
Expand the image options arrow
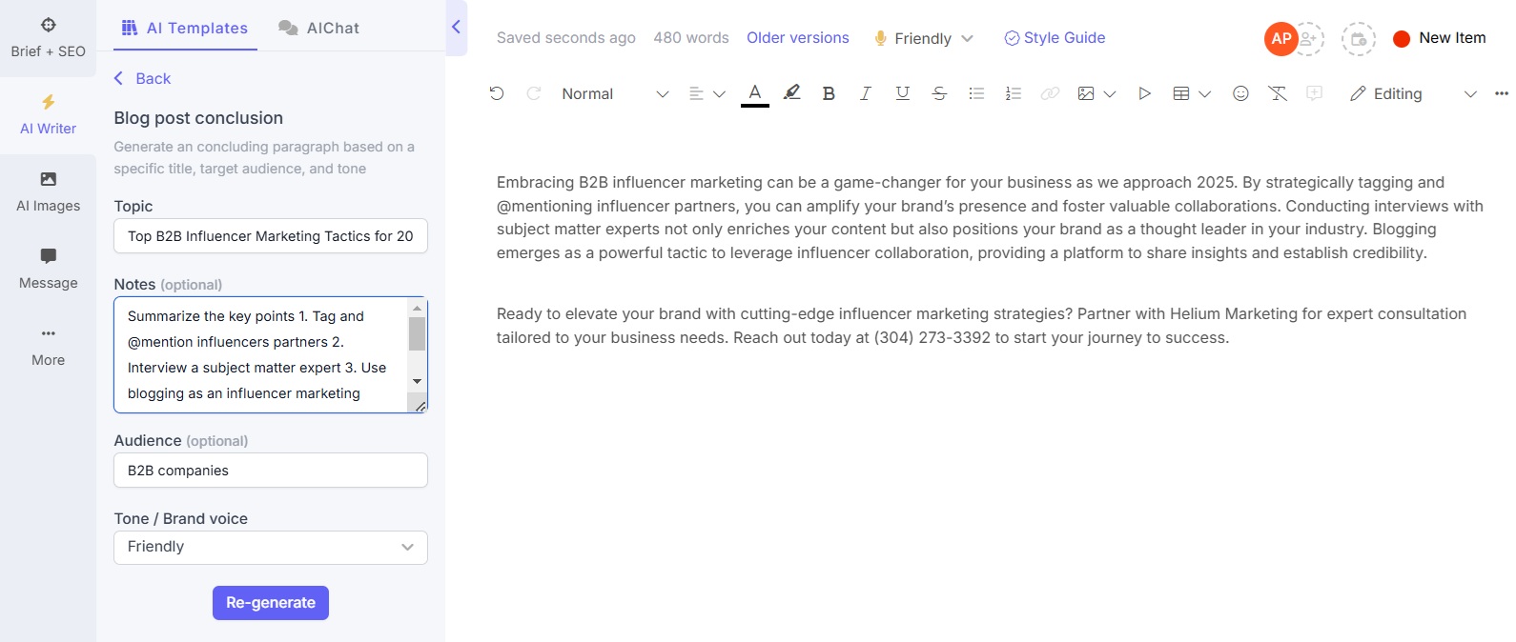[1110, 94]
